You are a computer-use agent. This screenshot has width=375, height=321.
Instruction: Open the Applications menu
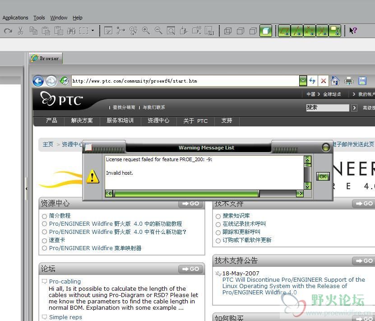(x=15, y=18)
